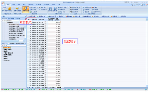Screen dimensions: 149x92
Task: Expand the 证监会行业类 tree node
Action: pyautogui.click(x=2, y=49)
